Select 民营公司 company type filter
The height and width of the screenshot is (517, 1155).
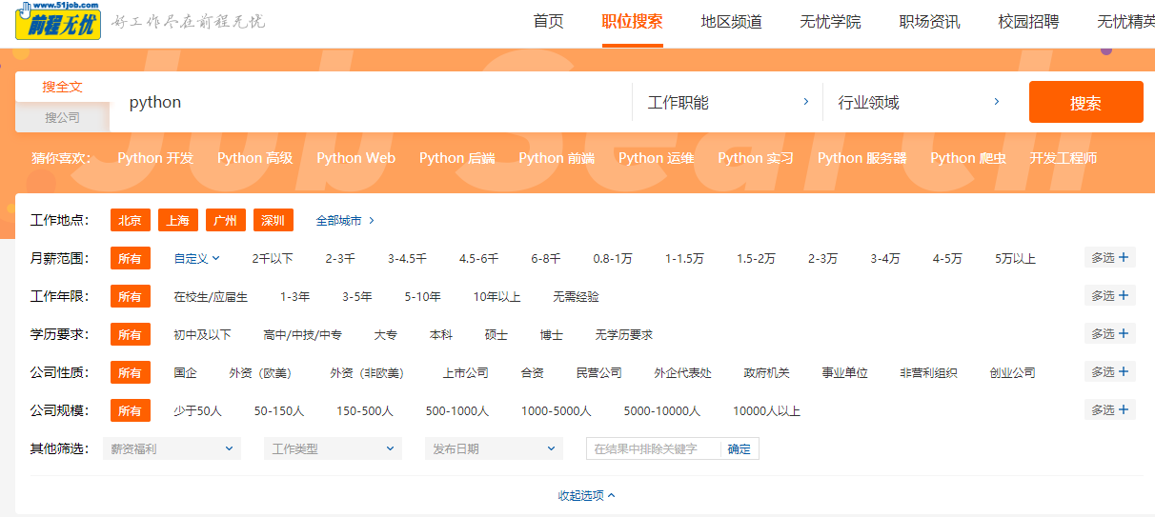click(599, 372)
